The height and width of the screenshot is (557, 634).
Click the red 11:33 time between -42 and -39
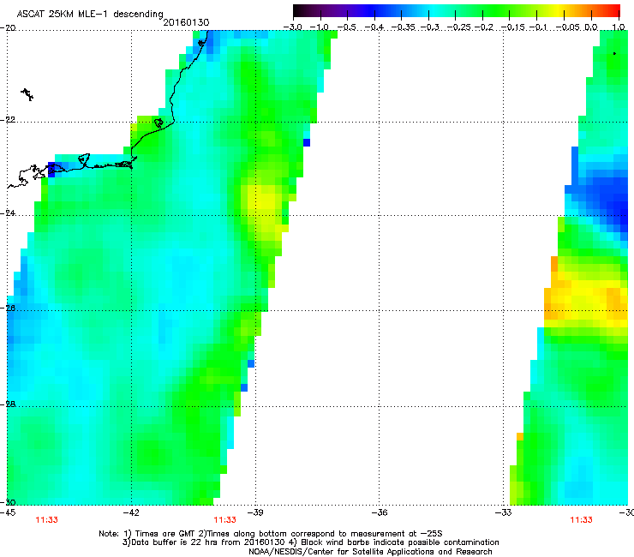[224, 520]
